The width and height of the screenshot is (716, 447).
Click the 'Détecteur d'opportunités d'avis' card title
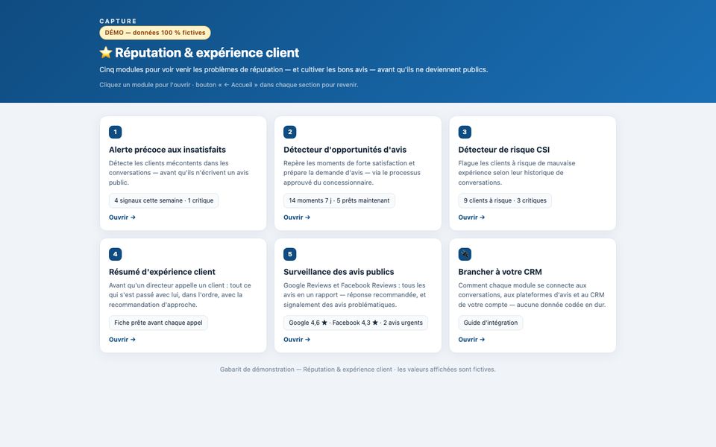(345, 150)
